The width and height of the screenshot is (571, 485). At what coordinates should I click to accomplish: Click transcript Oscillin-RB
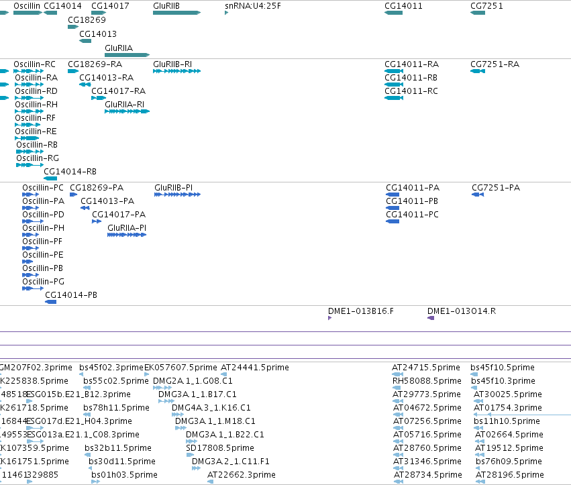coord(37,145)
